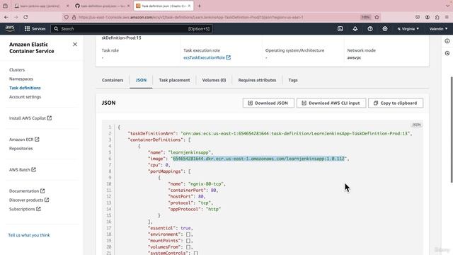The image size is (453, 255).
Task: Open Clusters in the sidebar
Action: (17, 69)
